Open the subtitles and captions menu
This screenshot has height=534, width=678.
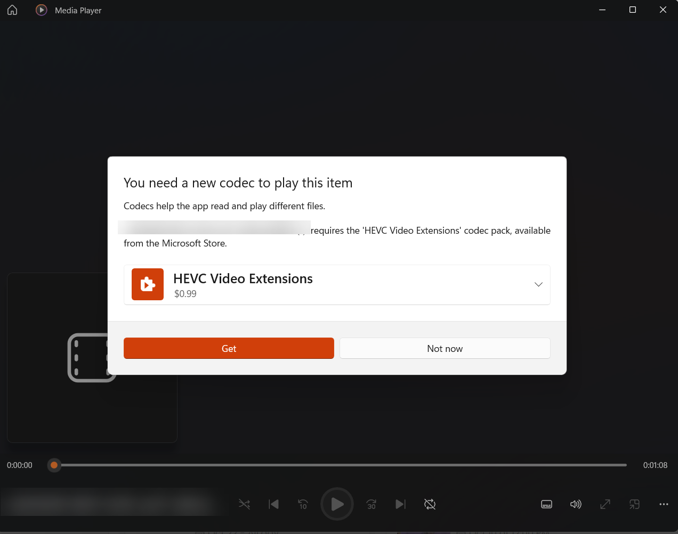(546, 504)
